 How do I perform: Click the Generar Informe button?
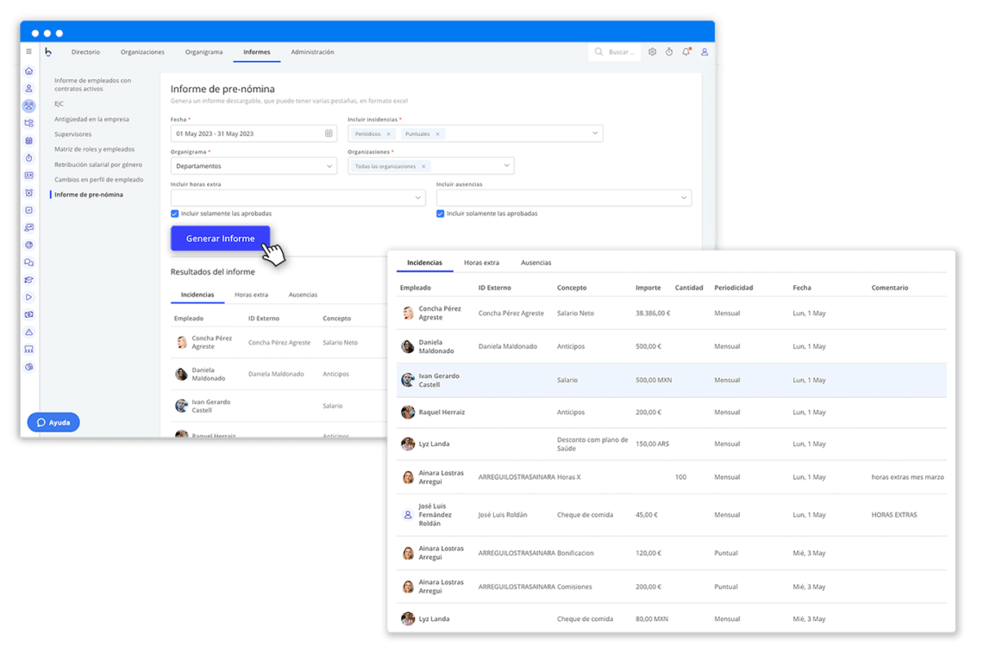coord(220,239)
